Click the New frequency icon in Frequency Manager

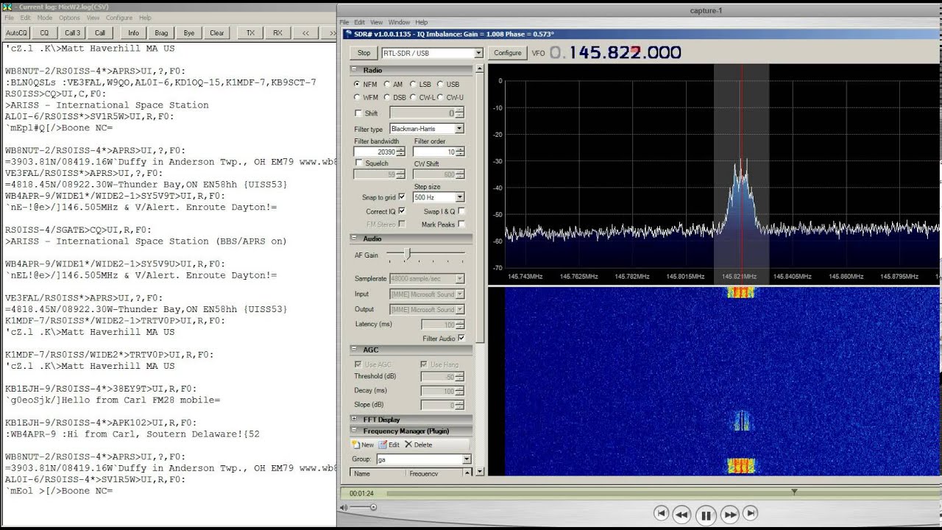pyautogui.click(x=355, y=445)
